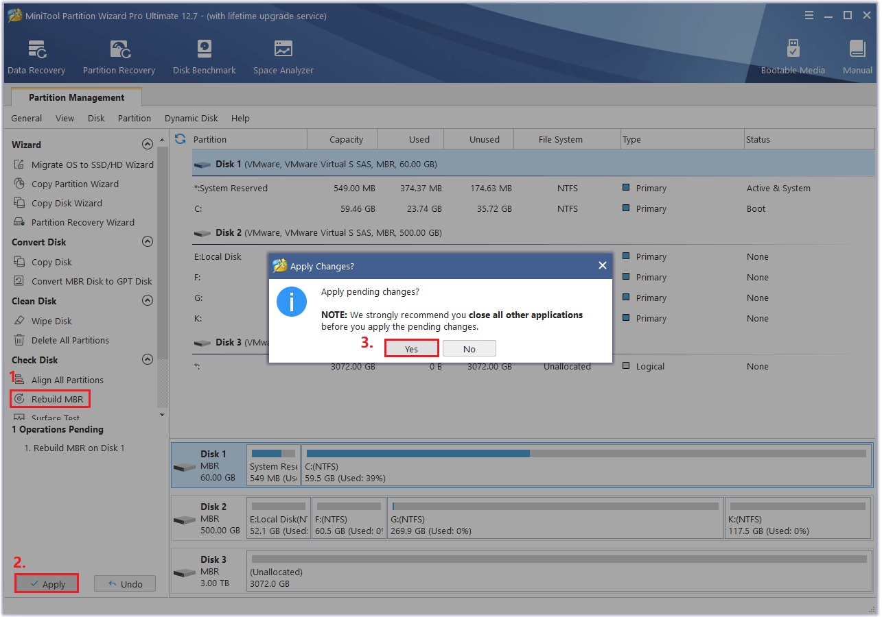Select the K:(NTFS) partition block on Disk 2
Screen dimensions: 882x617
coord(798,518)
